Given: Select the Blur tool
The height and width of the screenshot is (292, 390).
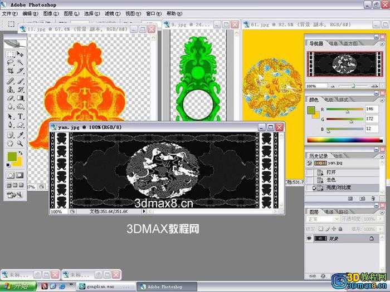Looking at the screenshot, I should tap(10, 106).
